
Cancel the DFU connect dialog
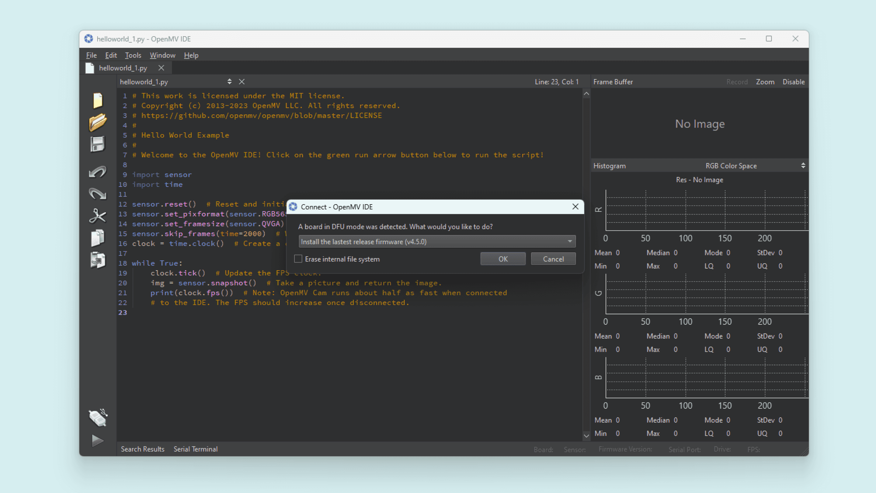(553, 259)
